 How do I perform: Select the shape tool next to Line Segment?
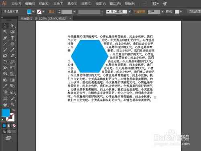coord(12,44)
